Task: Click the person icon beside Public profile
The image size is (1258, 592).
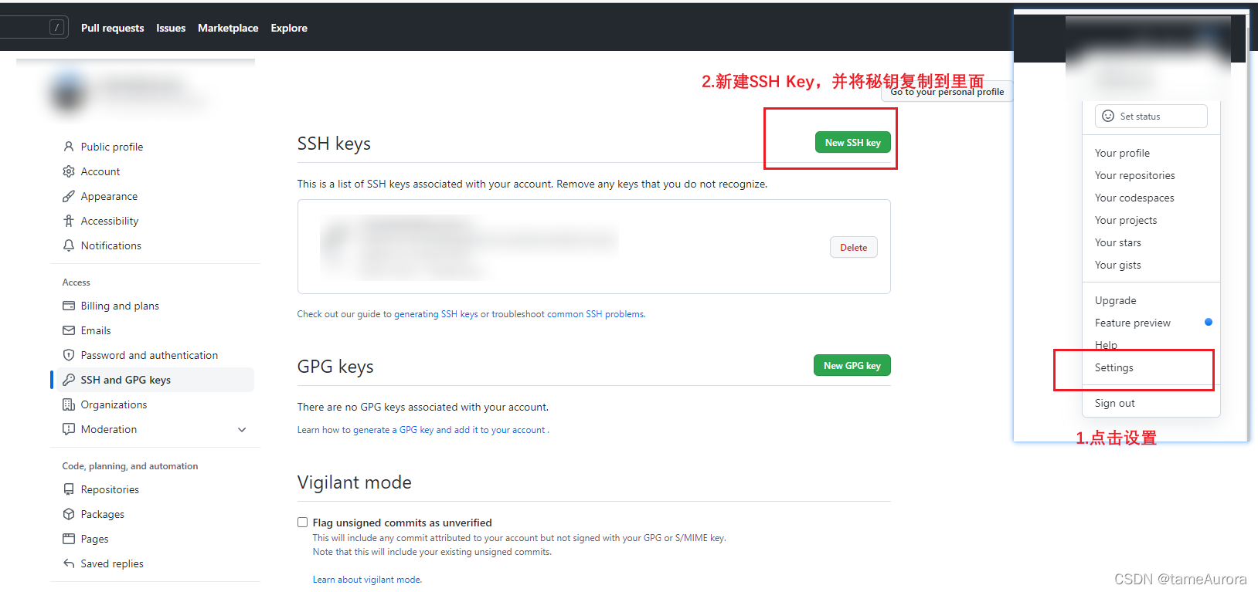Action: (x=69, y=147)
